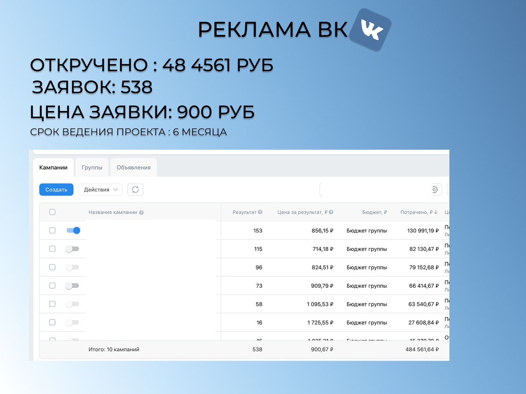Screen dimensions: 526x394
Task: Click help icon beside Название кампании
Action: [x=141, y=212]
